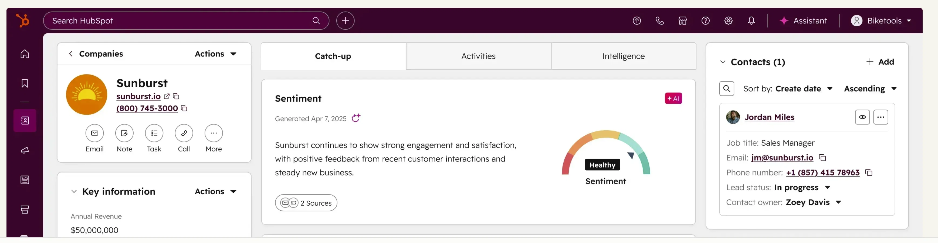
Task: Open the marketplace storefront icon
Action: [682, 21]
